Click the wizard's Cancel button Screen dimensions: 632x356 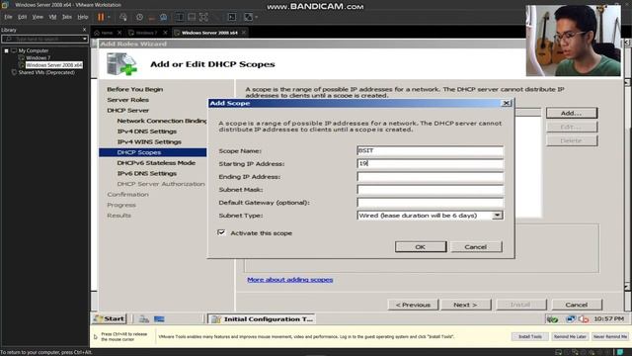(x=577, y=305)
